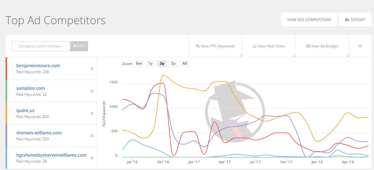The width and height of the screenshot is (374, 170).
Task: Click purple color bar for sherwin-williams.com
Action: (6, 136)
